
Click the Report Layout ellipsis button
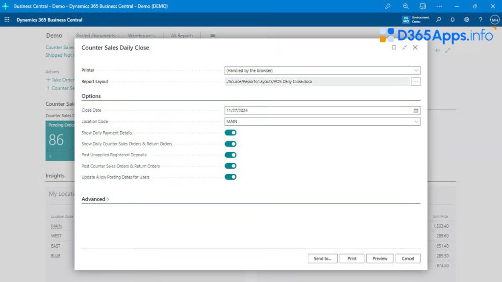click(x=416, y=82)
